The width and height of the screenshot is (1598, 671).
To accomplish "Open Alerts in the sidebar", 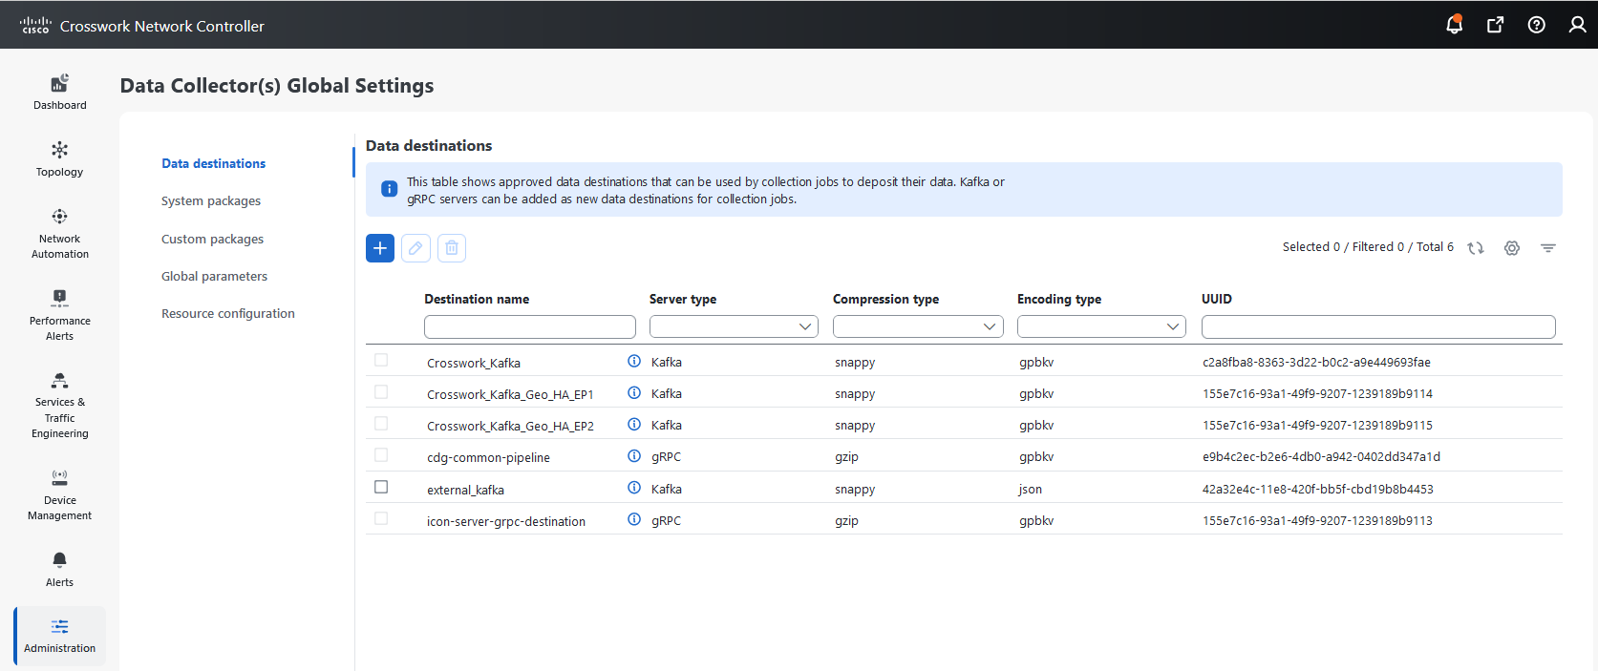I will tap(59, 569).
